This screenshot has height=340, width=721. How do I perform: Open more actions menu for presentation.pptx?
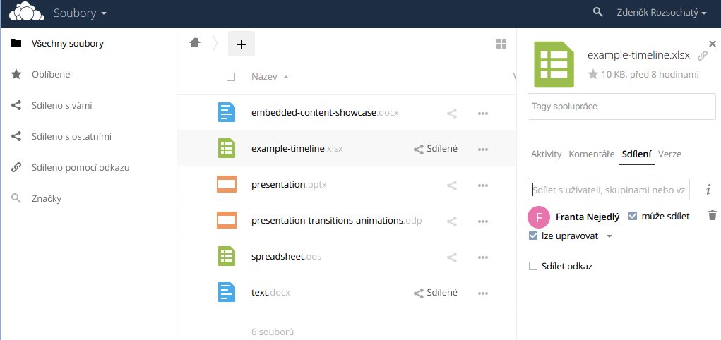click(483, 185)
